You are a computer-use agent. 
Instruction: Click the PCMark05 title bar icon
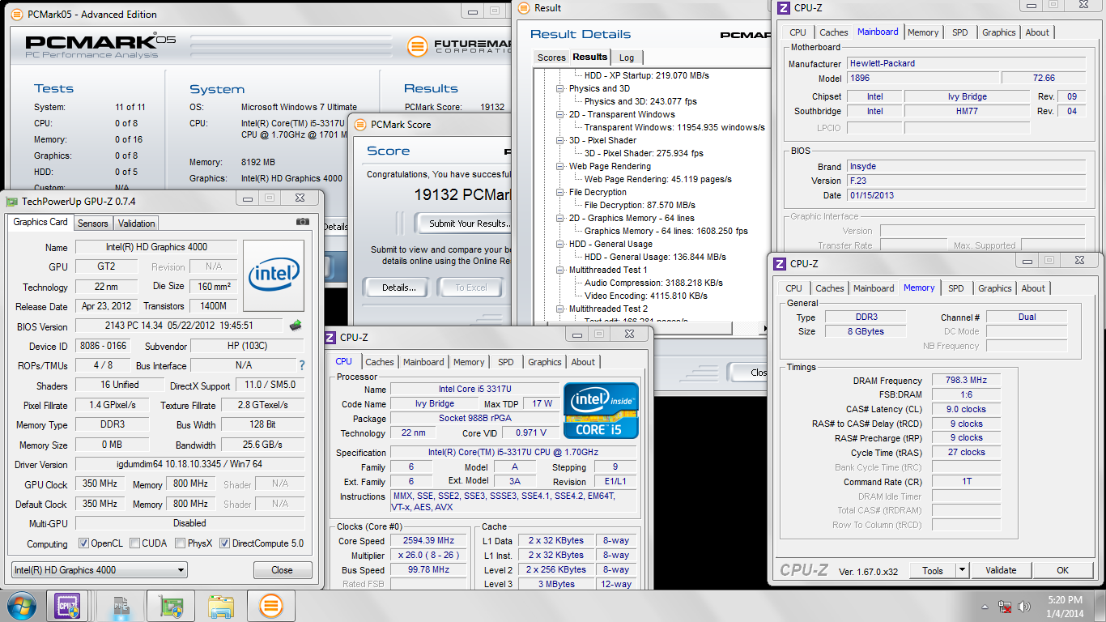pos(18,14)
